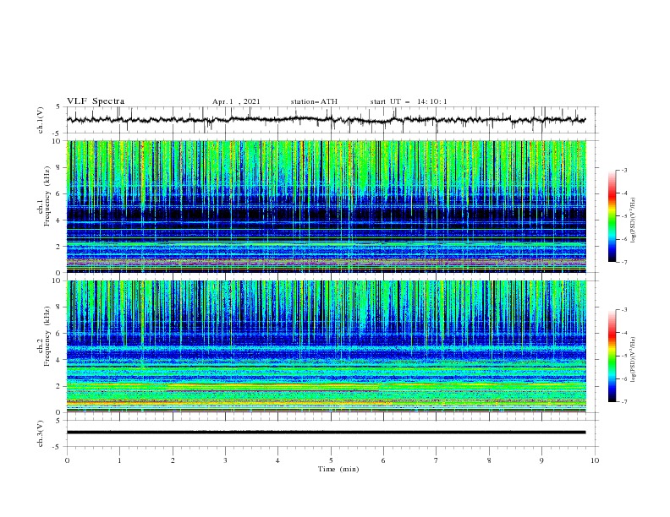670x517 pixels.
Task: Click the "ch.3(V)" waveform axis label
Action: pos(41,433)
